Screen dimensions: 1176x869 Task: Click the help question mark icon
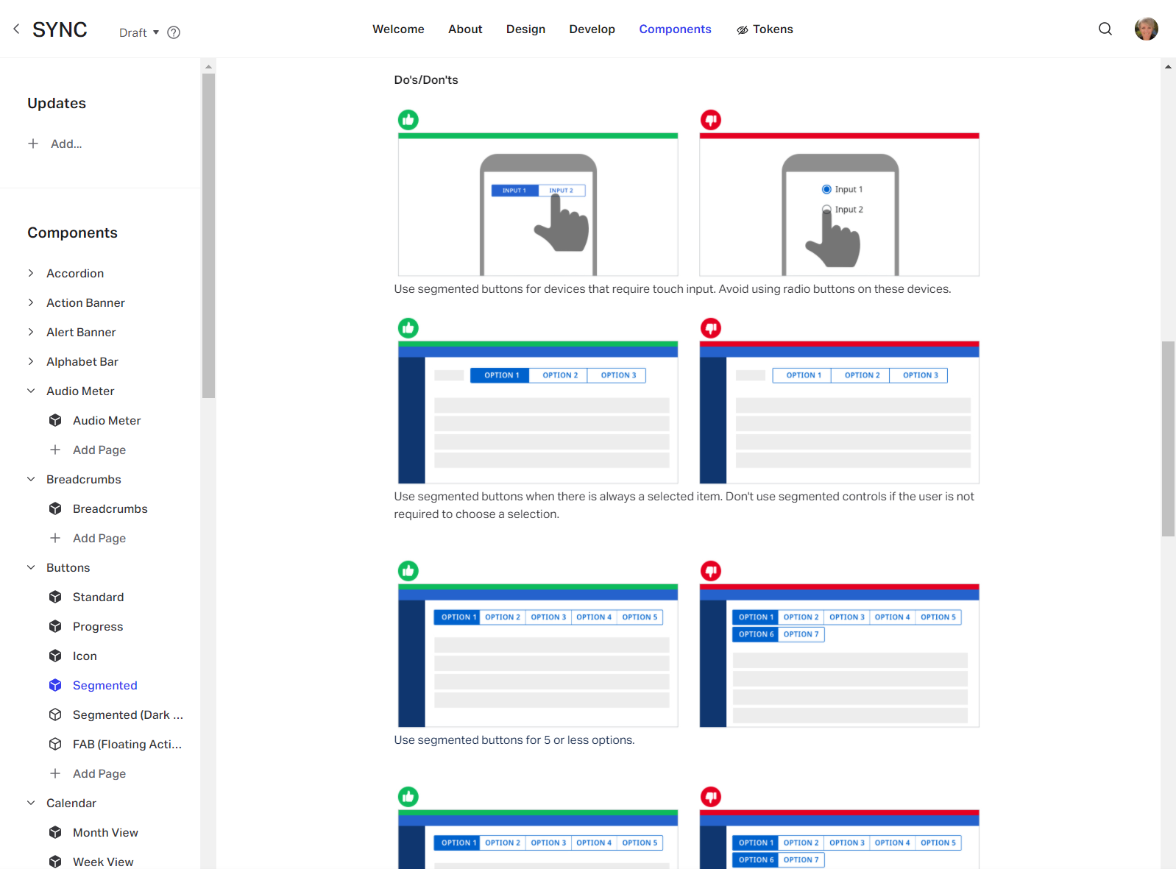(x=174, y=32)
